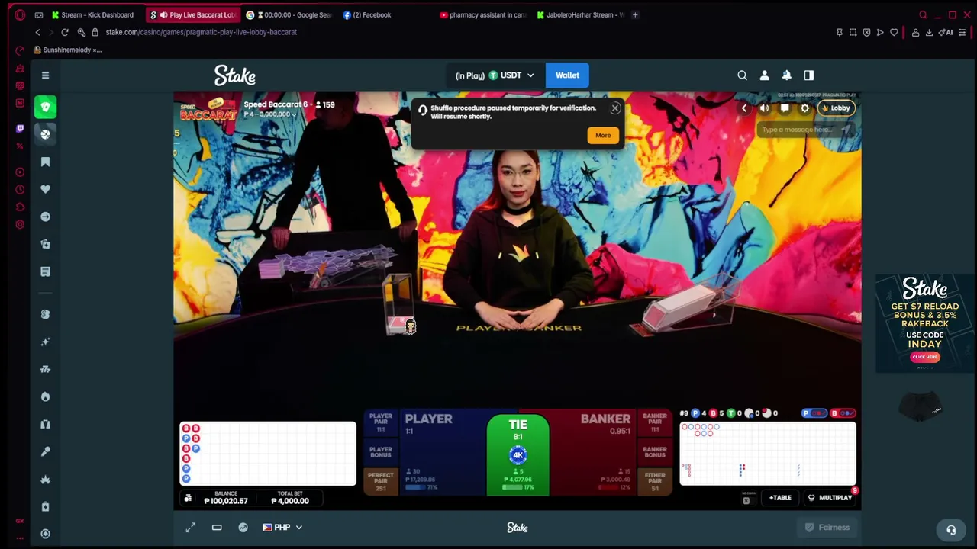The width and height of the screenshot is (977, 549).
Task: Bet on Player Pair 11:1
Action: click(x=380, y=422)
